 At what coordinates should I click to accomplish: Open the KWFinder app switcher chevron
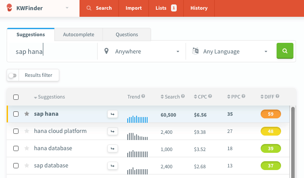click(67, 8)
